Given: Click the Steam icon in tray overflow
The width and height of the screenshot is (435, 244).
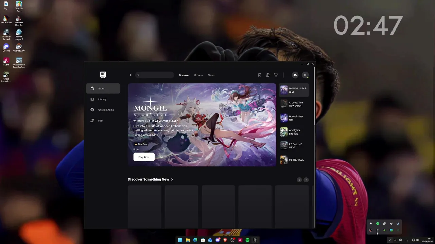Looking at the screenshot, I should click(398, 224).
